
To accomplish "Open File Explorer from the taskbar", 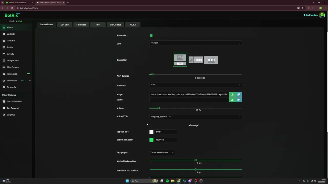I will (x=173, y=181).
